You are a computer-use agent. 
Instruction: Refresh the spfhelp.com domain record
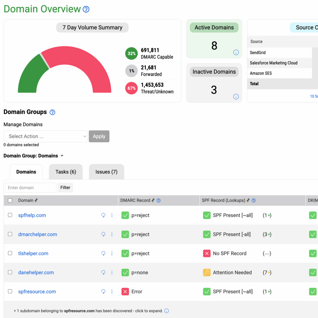pos(103,215)
